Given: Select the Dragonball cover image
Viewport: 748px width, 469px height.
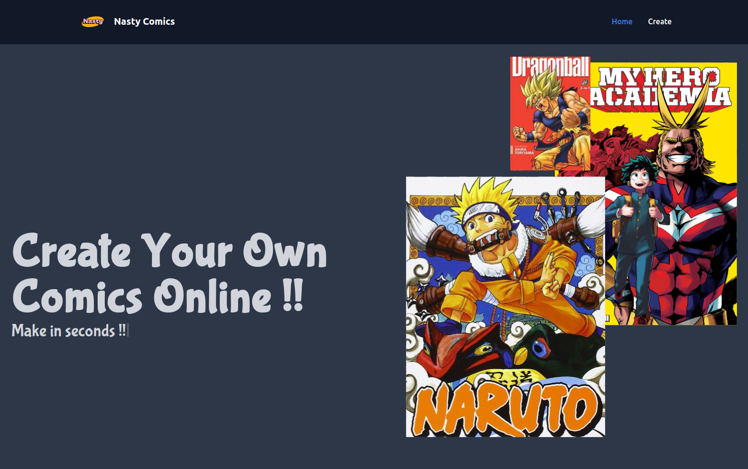Looking at the screenshot, I should click(x=550, y=114).
